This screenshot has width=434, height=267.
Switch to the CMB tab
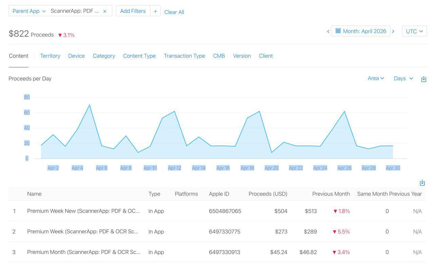[219, 56]
